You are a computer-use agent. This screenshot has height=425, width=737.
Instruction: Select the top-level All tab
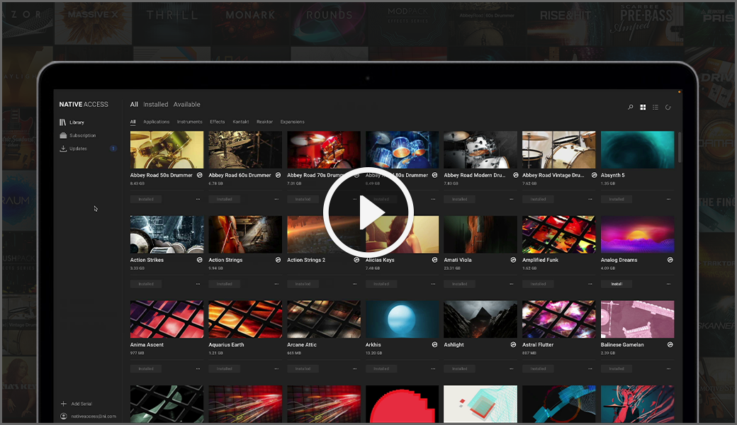coord(134,104)
